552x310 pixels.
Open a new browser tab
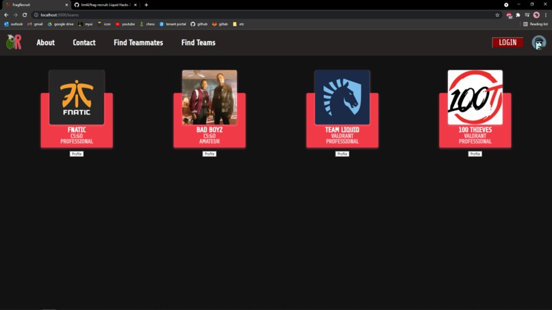[146, 5]
